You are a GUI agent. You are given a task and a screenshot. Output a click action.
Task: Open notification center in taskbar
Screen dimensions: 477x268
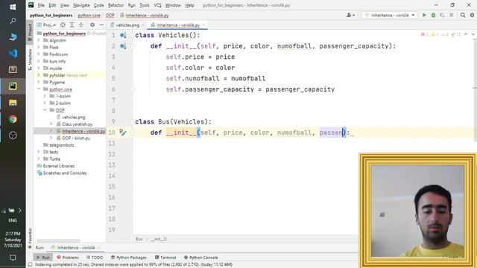click(x=13, y=258)
